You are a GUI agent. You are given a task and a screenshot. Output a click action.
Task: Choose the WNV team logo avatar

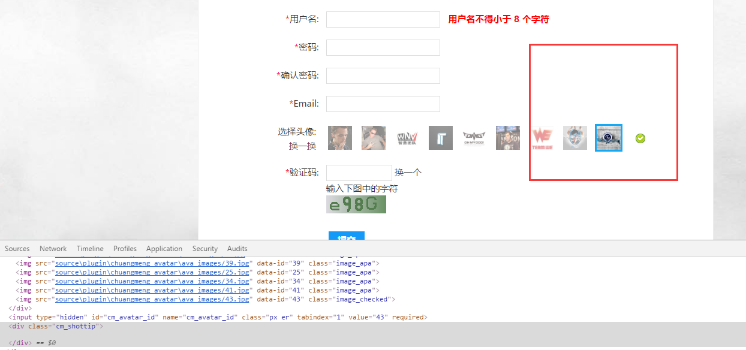point(407,138)
